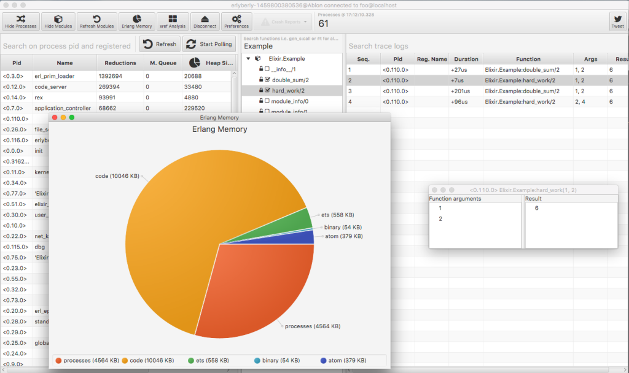Collapse the Elixir.Example module tree node
Viewport: 629px width, 373px height.
[x=248, y=59]
